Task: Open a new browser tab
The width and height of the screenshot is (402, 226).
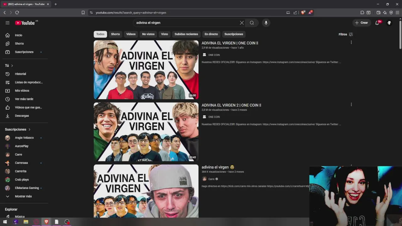Action: (56, 4)
